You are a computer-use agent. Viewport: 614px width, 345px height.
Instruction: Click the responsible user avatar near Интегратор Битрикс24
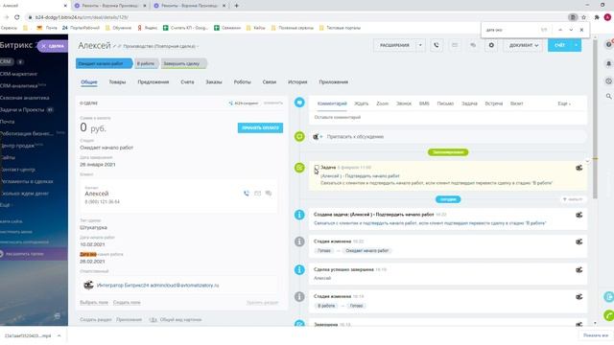[88, 286]
